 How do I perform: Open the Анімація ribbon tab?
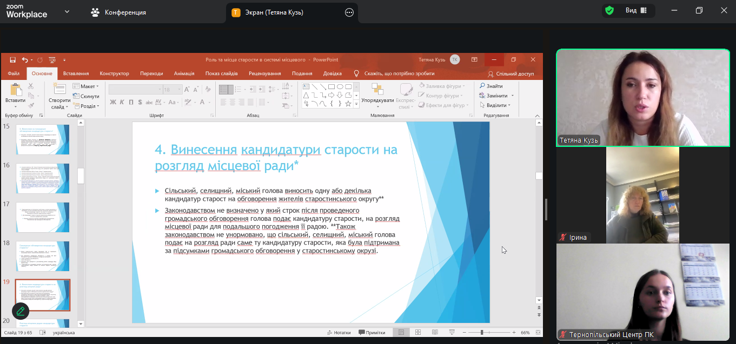[184, 73]
